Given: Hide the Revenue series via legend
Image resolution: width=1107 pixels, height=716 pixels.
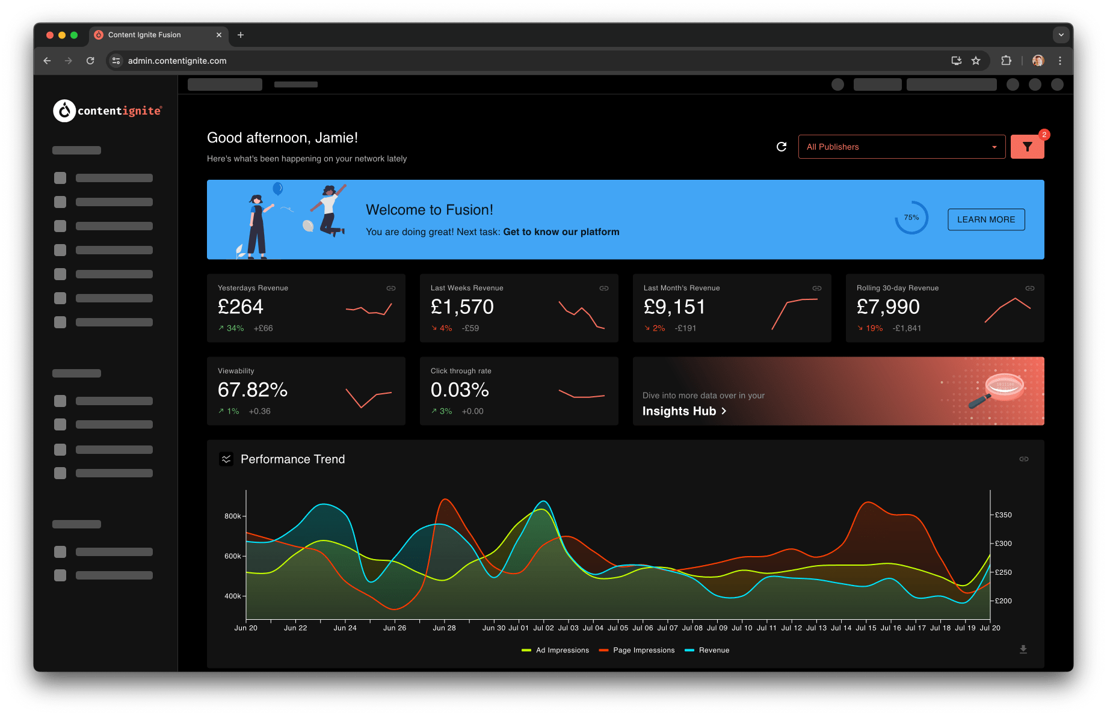Looking at the screenshot, I should click(x=707, y=650).
